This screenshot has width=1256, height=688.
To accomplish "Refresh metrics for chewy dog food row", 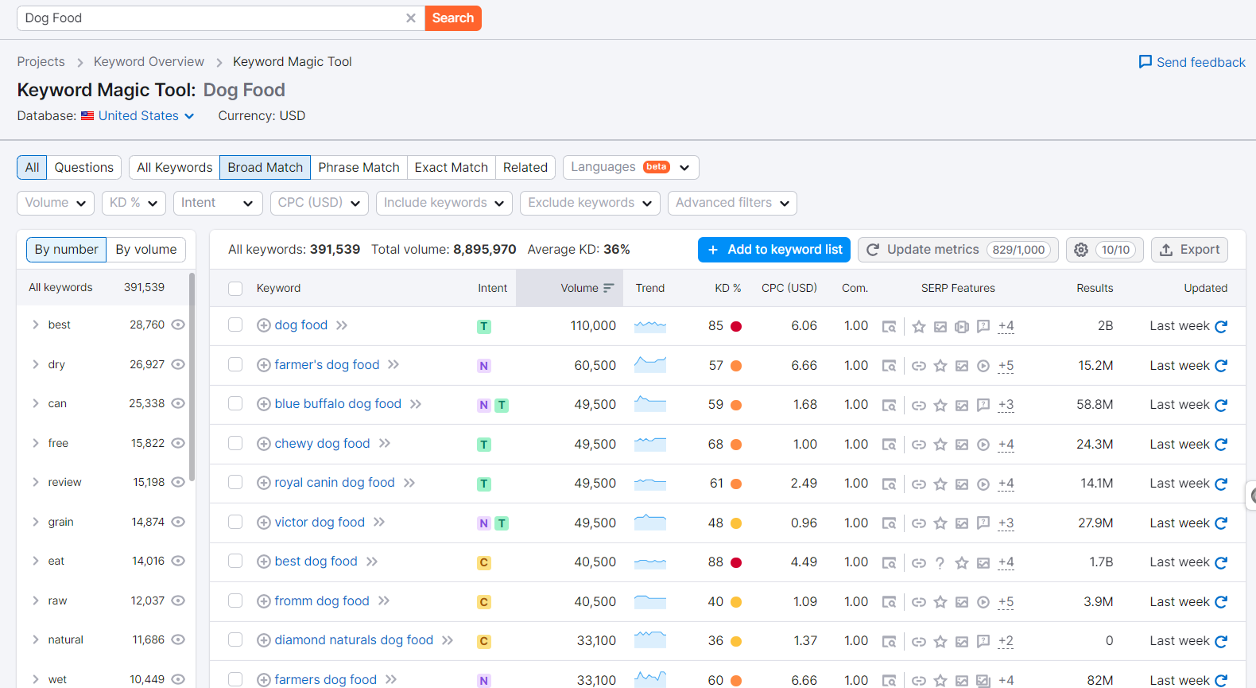I will [1221, 445].
